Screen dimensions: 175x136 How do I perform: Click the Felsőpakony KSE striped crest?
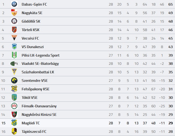14,89
